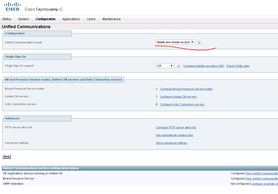278x194 pixels.
Task: Click the Unified Communications page heading
Action: pyautogui.click(x=26, y=27)
